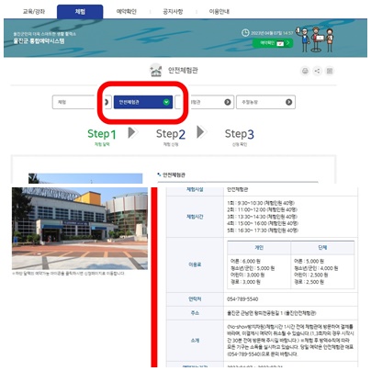Go to the 예약확인 nav tab
Screen dimensions: 371x371
[126, 12]
